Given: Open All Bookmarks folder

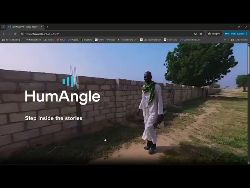Looking at the screenshot, I should [x=239, y=40].
